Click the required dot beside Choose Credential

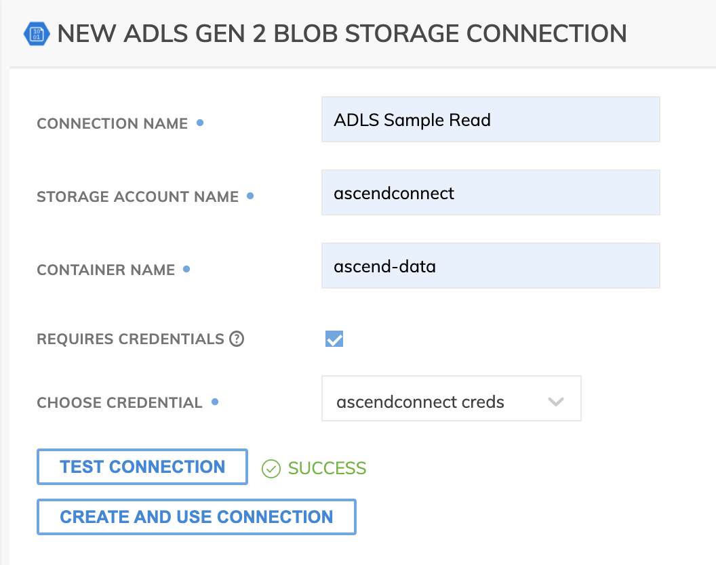[x=215, y=402]
